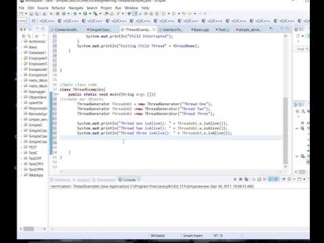Switch to the *Basic.cpp editor tab

pyautogui.click(x=200, y=30)
